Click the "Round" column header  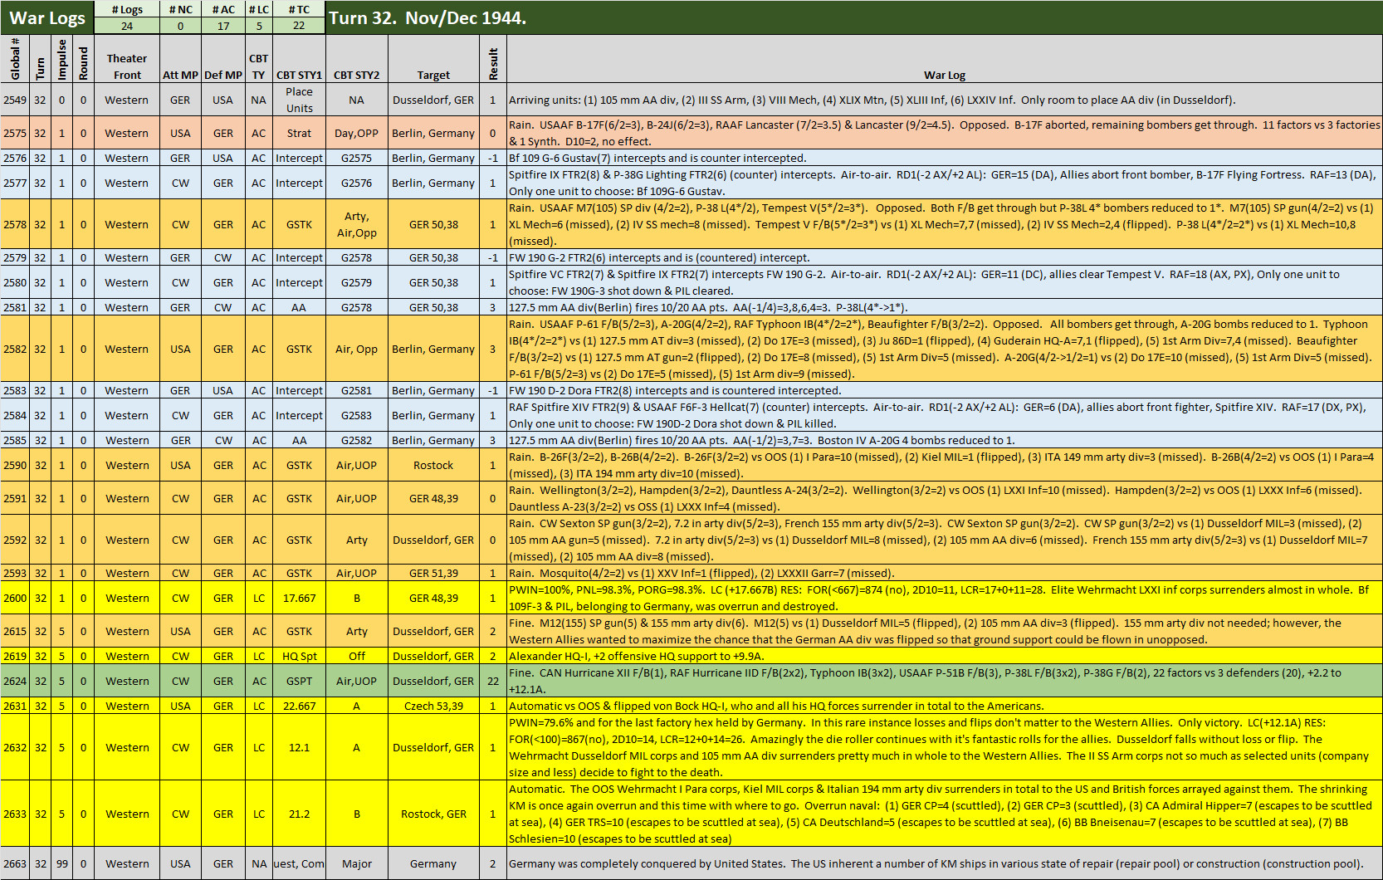click(x=83, y=58)
